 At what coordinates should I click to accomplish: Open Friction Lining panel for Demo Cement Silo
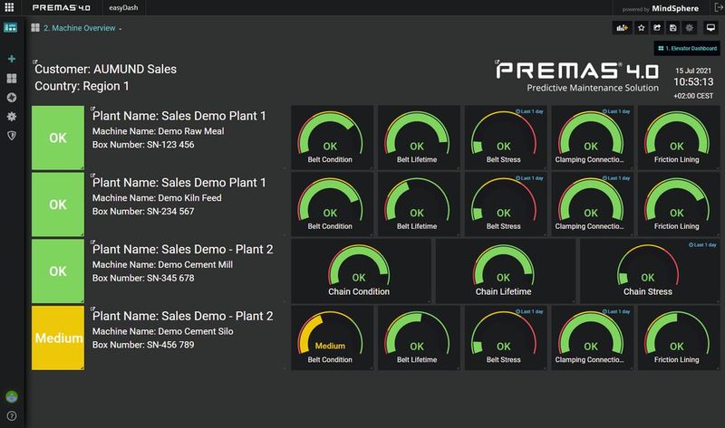(679, 338)
